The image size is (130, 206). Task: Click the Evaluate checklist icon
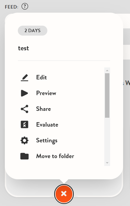tap(24, 125)
